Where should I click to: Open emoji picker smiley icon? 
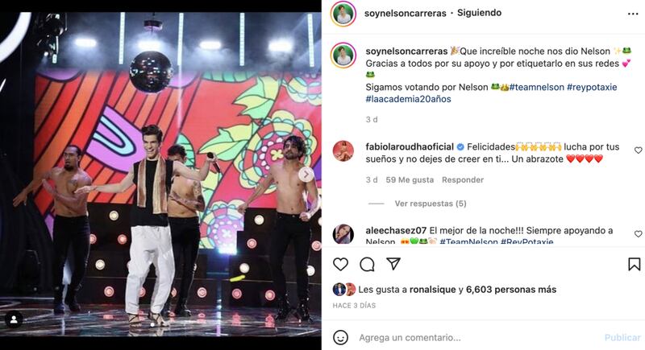pyautogui.click(x=340, y=337)
